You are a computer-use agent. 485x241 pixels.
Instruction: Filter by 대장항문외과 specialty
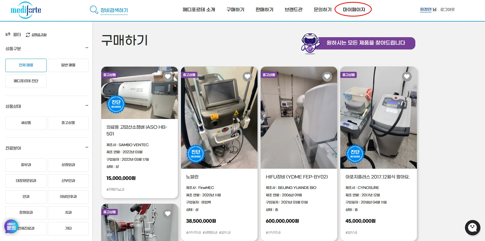point(26,181)
